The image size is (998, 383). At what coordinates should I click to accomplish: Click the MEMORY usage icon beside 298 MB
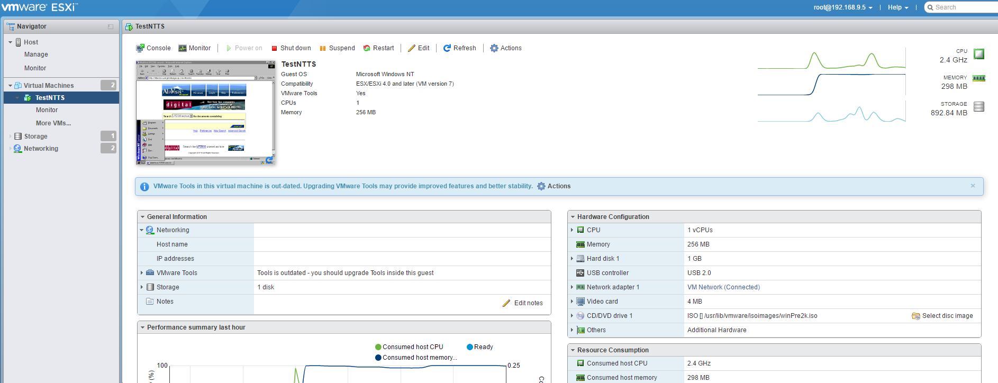click(x=979, y=78)
